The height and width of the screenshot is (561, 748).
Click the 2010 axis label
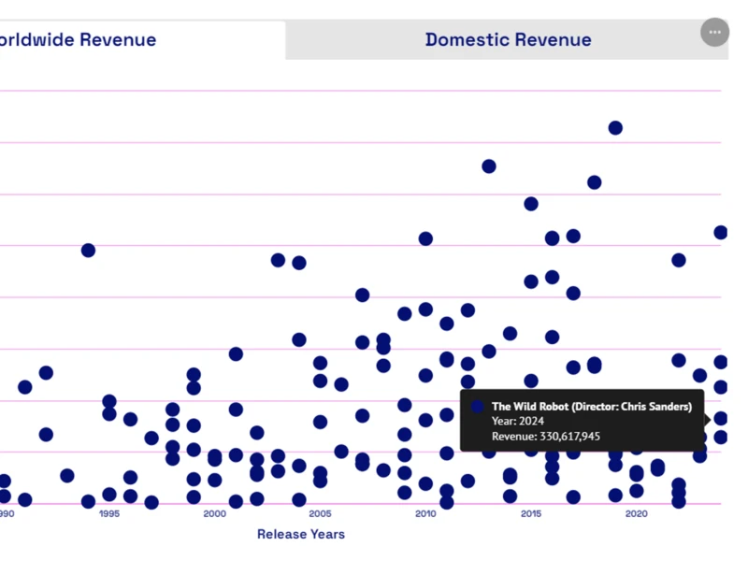tap(427, 513)
